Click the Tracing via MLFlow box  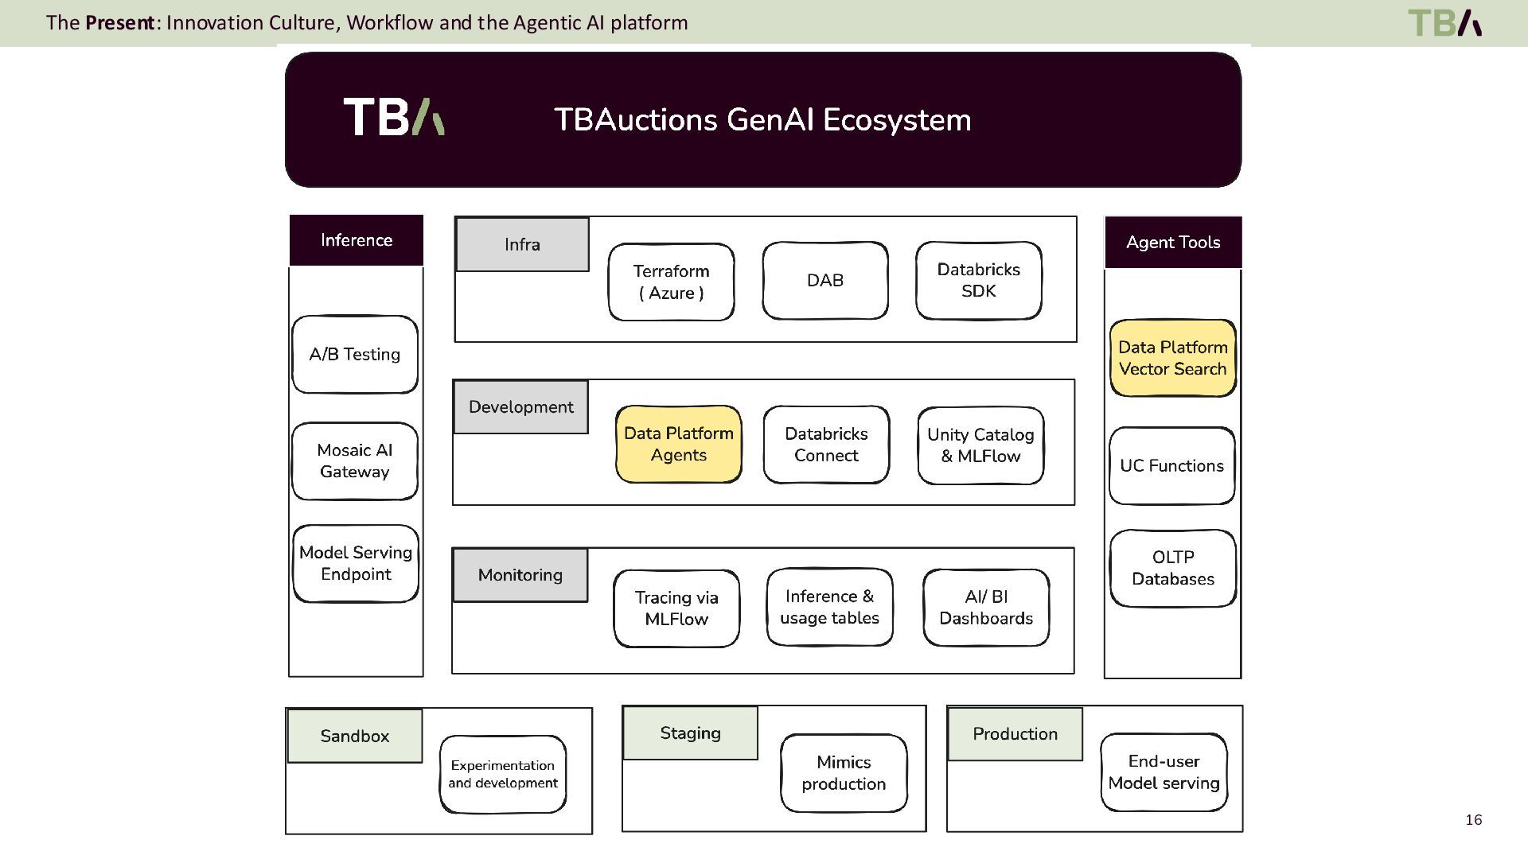[676, 608]
